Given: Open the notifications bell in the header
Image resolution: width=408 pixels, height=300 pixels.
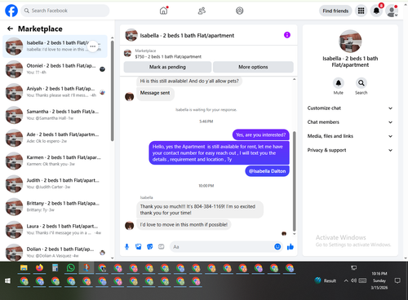Looking at the screenshot, I should pyautogui.click(x=376, y=11).
